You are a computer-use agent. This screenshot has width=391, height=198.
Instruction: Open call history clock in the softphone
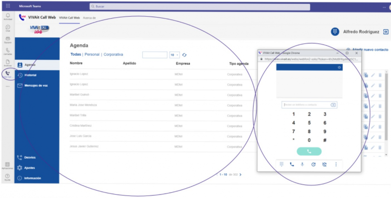pyautogui.click(x=313, y=164)
